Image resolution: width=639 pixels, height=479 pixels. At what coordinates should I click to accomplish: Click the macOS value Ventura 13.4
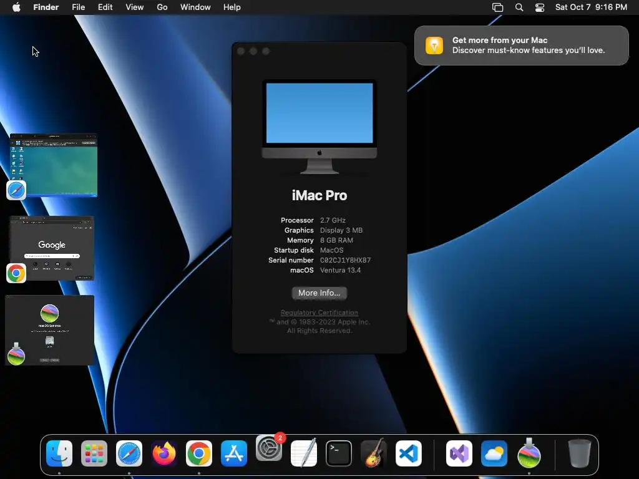[340, 270]
